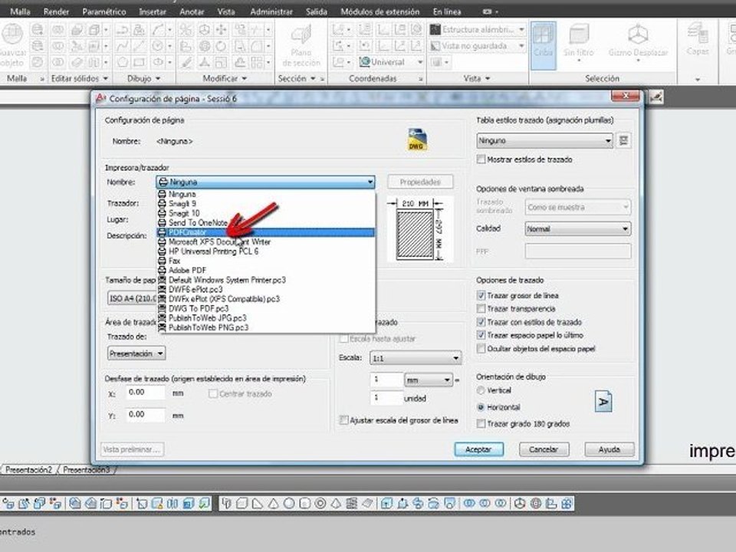Click the Propiedades button
The image size is (736, 552).
pos(420,182)
